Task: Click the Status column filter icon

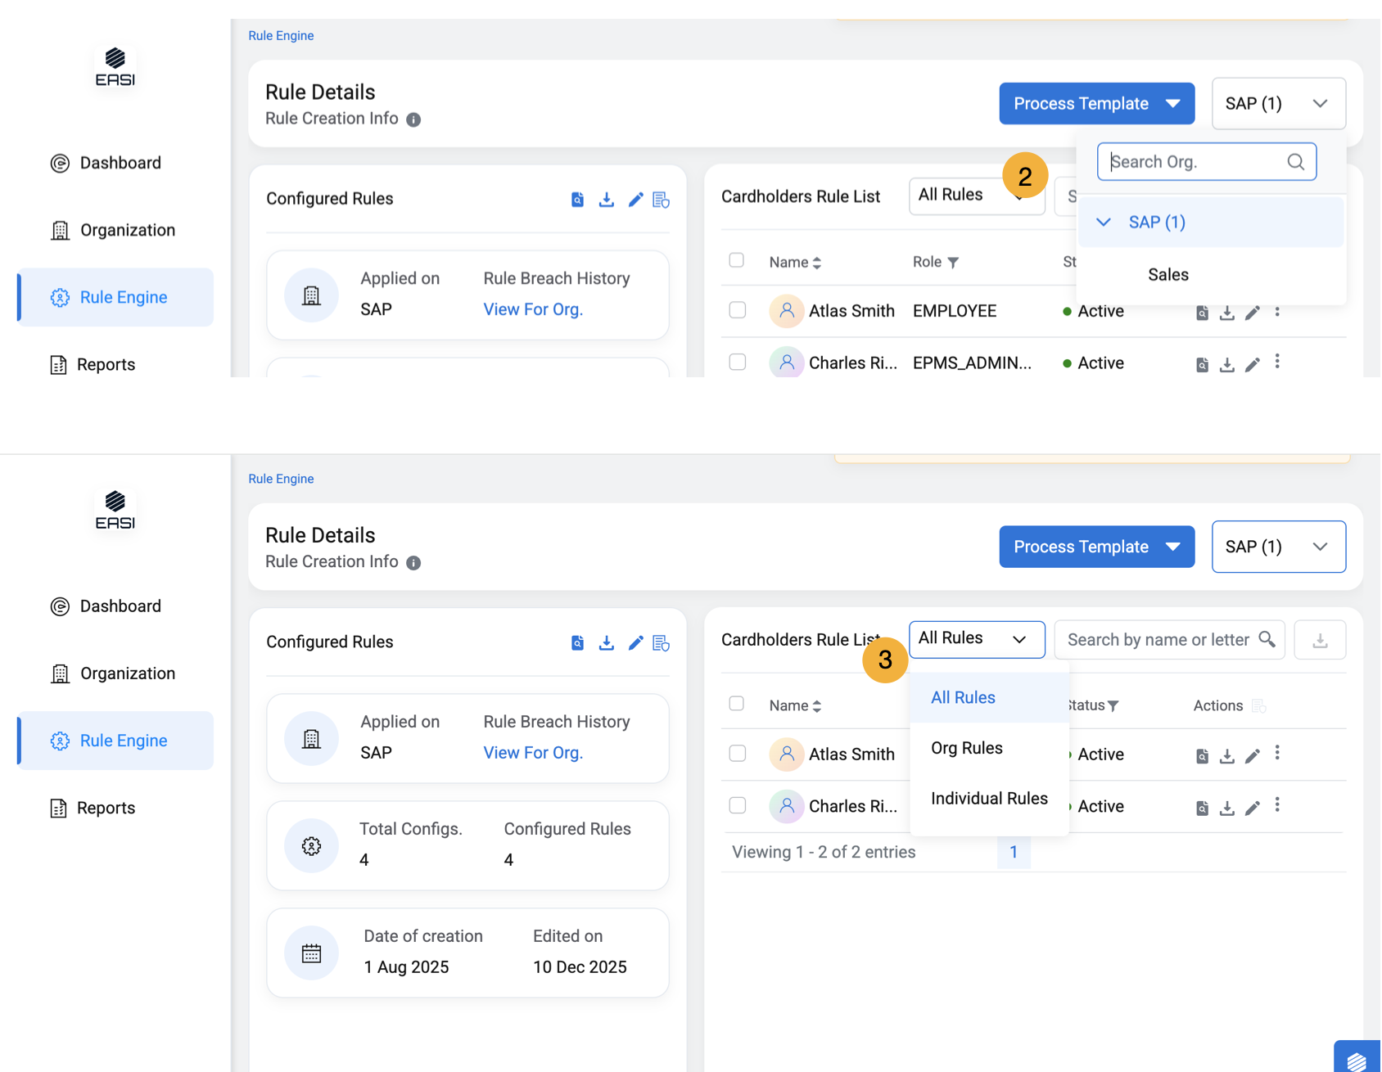Action: coord(1113,706)
